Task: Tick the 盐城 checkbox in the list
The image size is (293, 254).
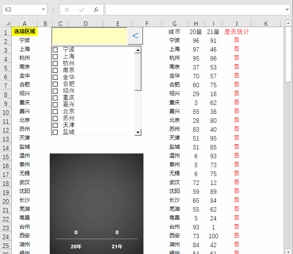Action: pos(55,132)
